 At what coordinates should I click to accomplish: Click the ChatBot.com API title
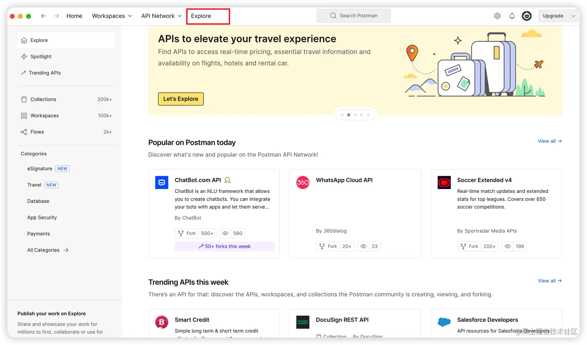(x=198, y=180)
